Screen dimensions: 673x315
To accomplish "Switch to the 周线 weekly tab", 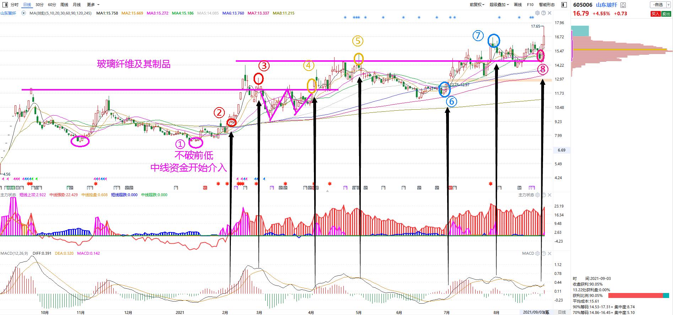I will (x=64, y=5).
